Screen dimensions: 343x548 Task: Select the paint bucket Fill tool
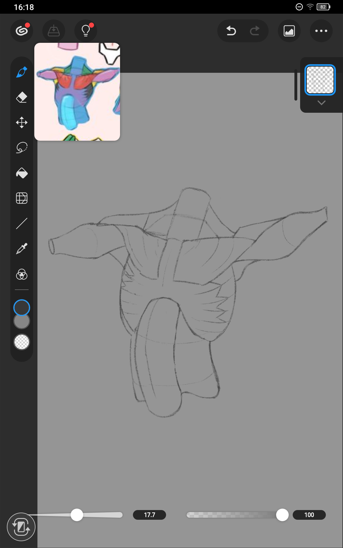click(x=22, y=173)
